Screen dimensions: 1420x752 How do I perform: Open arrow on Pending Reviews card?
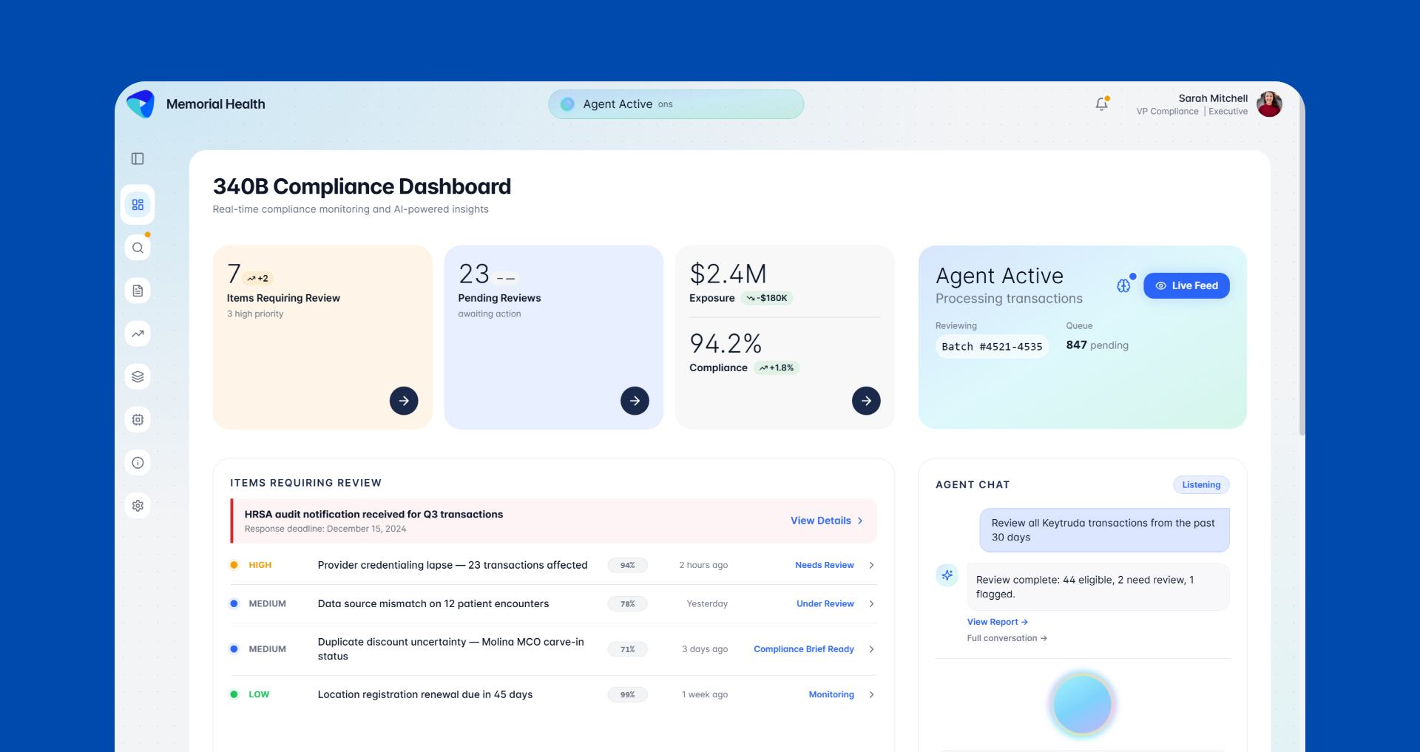635,401
